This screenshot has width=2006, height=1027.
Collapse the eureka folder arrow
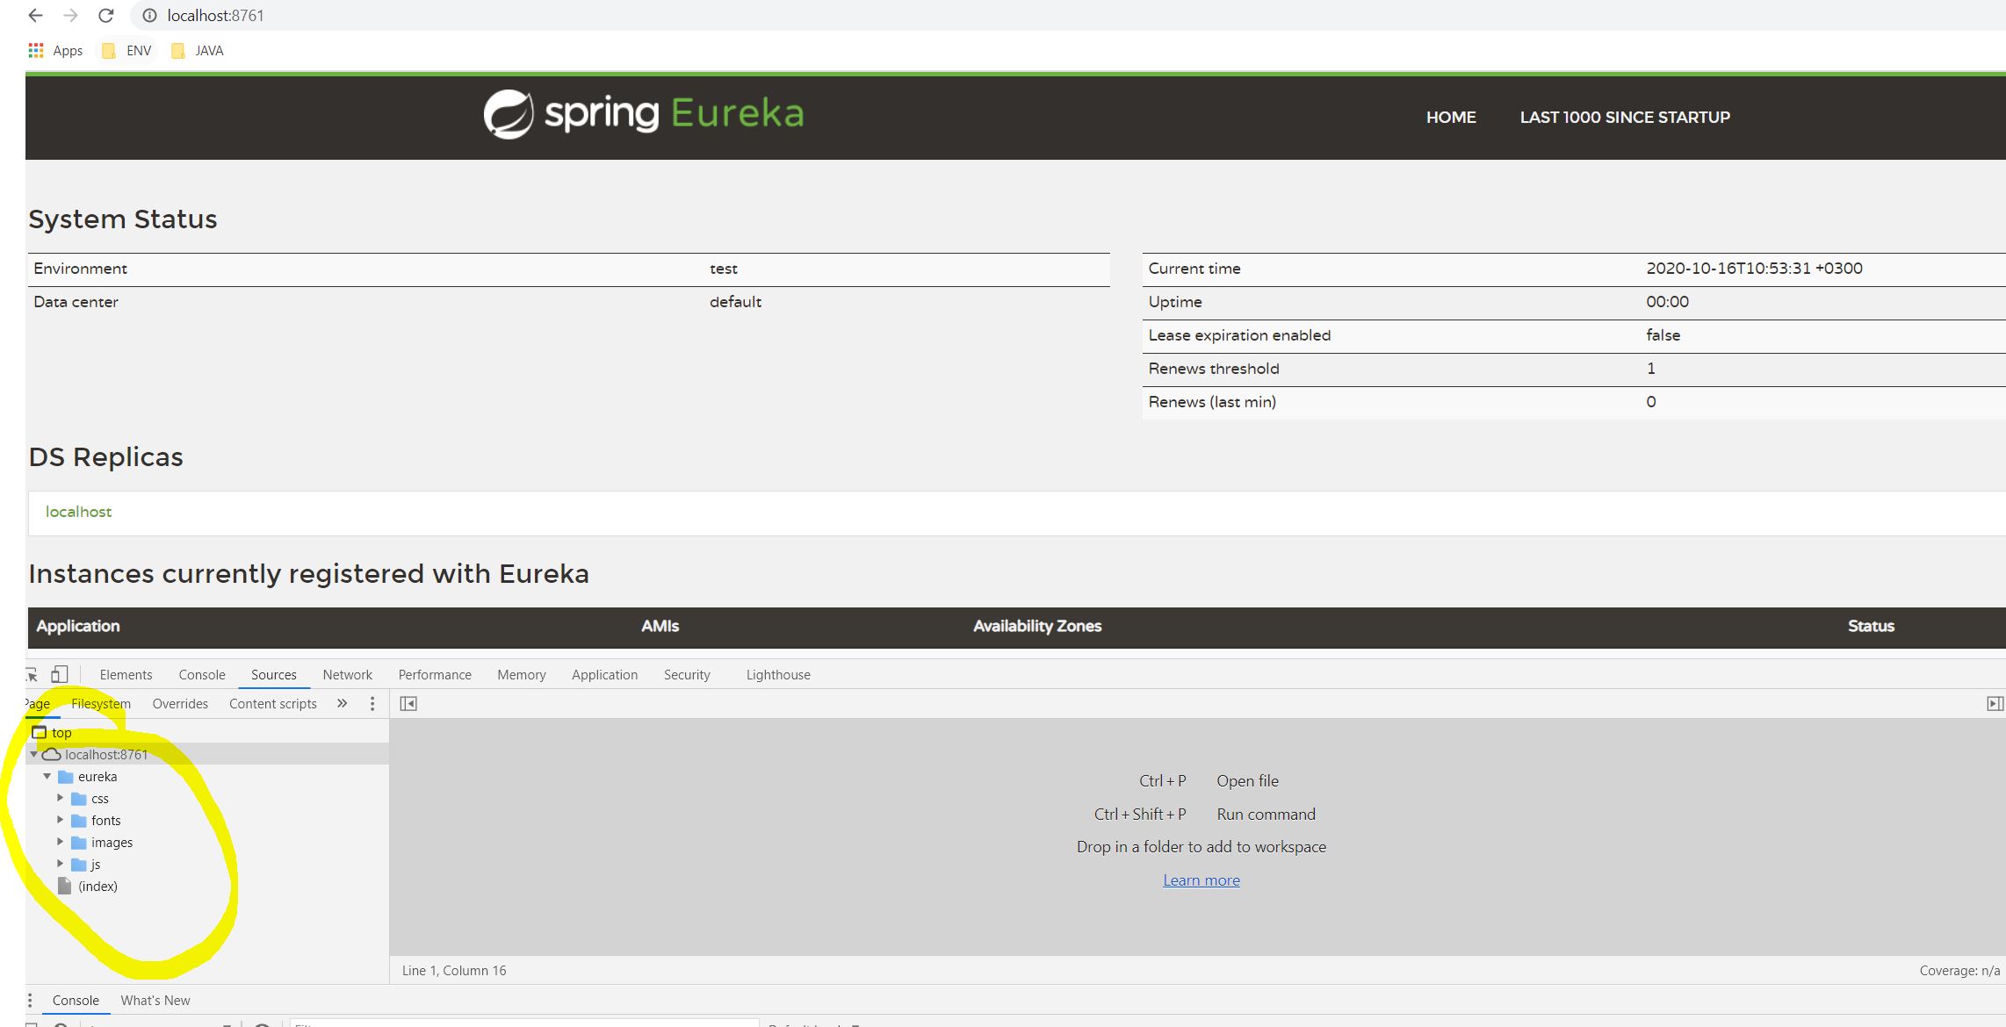click(47, 776)
